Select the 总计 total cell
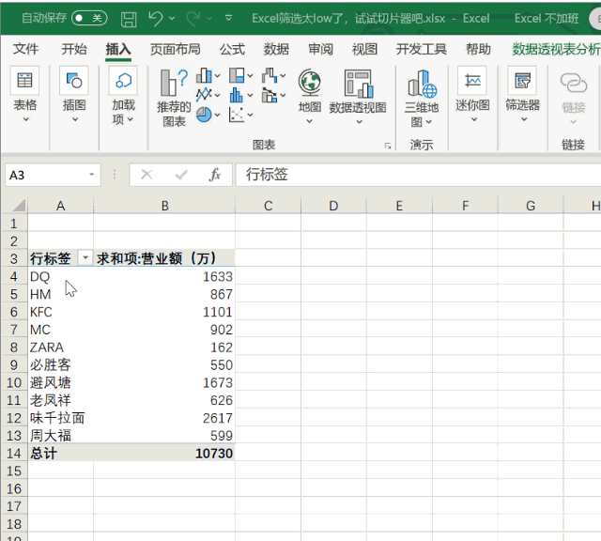601x541 pixels. [x=60, y=454]
